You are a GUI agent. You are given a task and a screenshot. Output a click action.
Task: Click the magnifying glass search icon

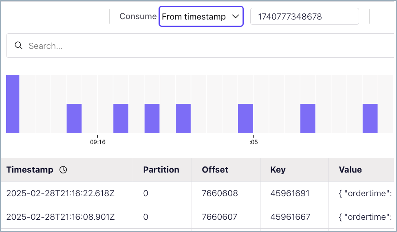coord(18,46)
